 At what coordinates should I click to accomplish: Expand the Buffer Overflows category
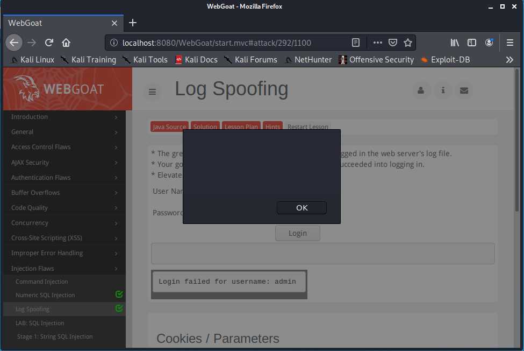(x=64, y=192)
